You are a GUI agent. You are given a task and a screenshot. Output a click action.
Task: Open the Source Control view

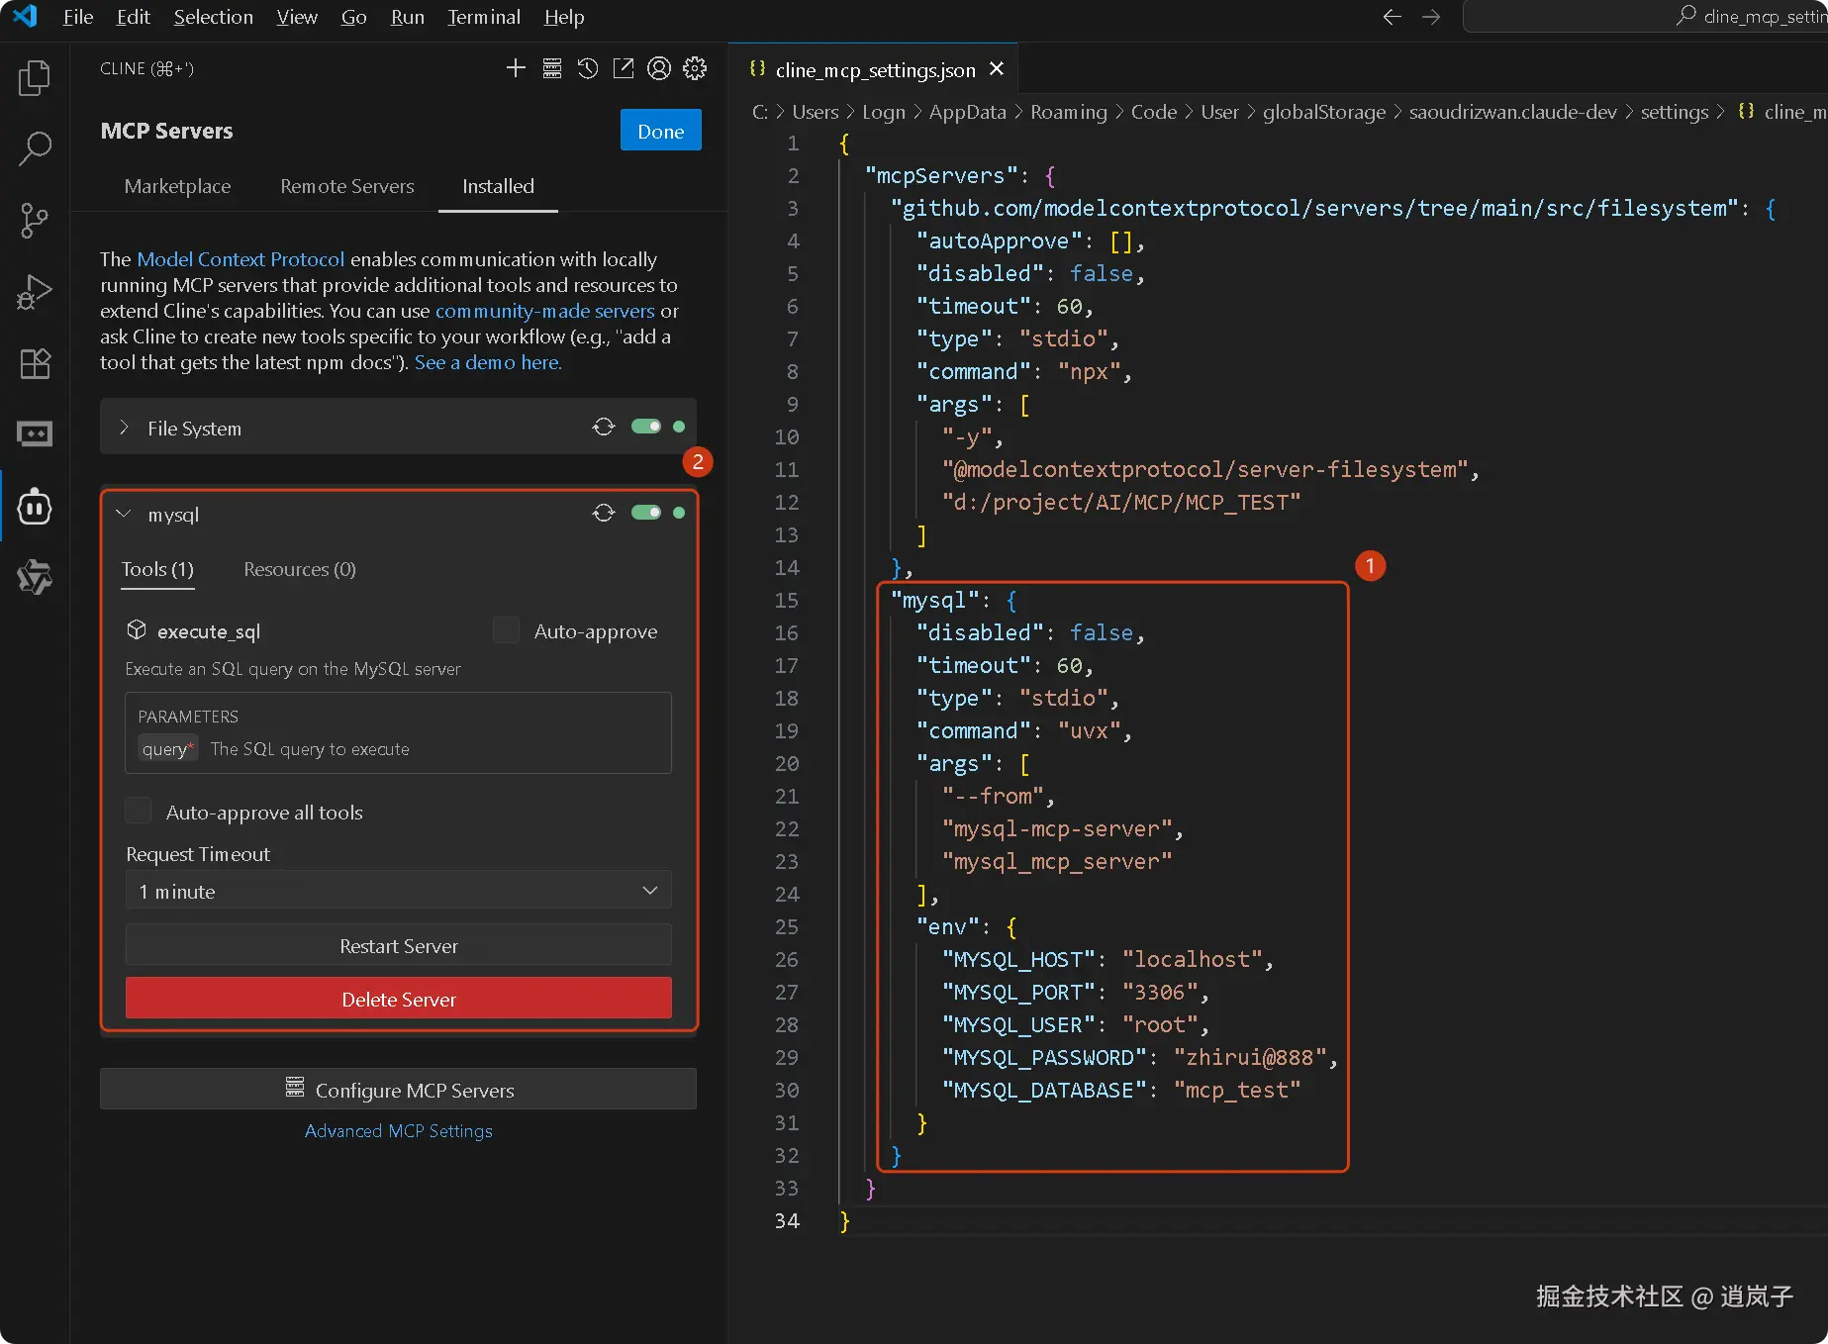(x=35, y=221)
